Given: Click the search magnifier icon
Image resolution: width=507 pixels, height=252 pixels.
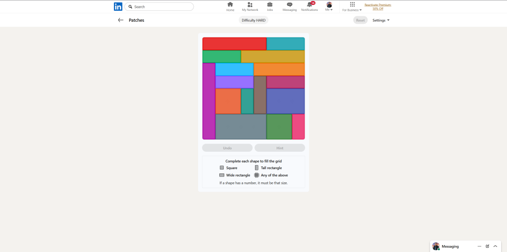Looking at the screenshot, I should point(130,7).
